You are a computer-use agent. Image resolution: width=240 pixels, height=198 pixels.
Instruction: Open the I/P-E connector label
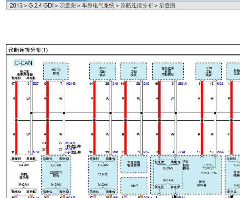[221, 152]
